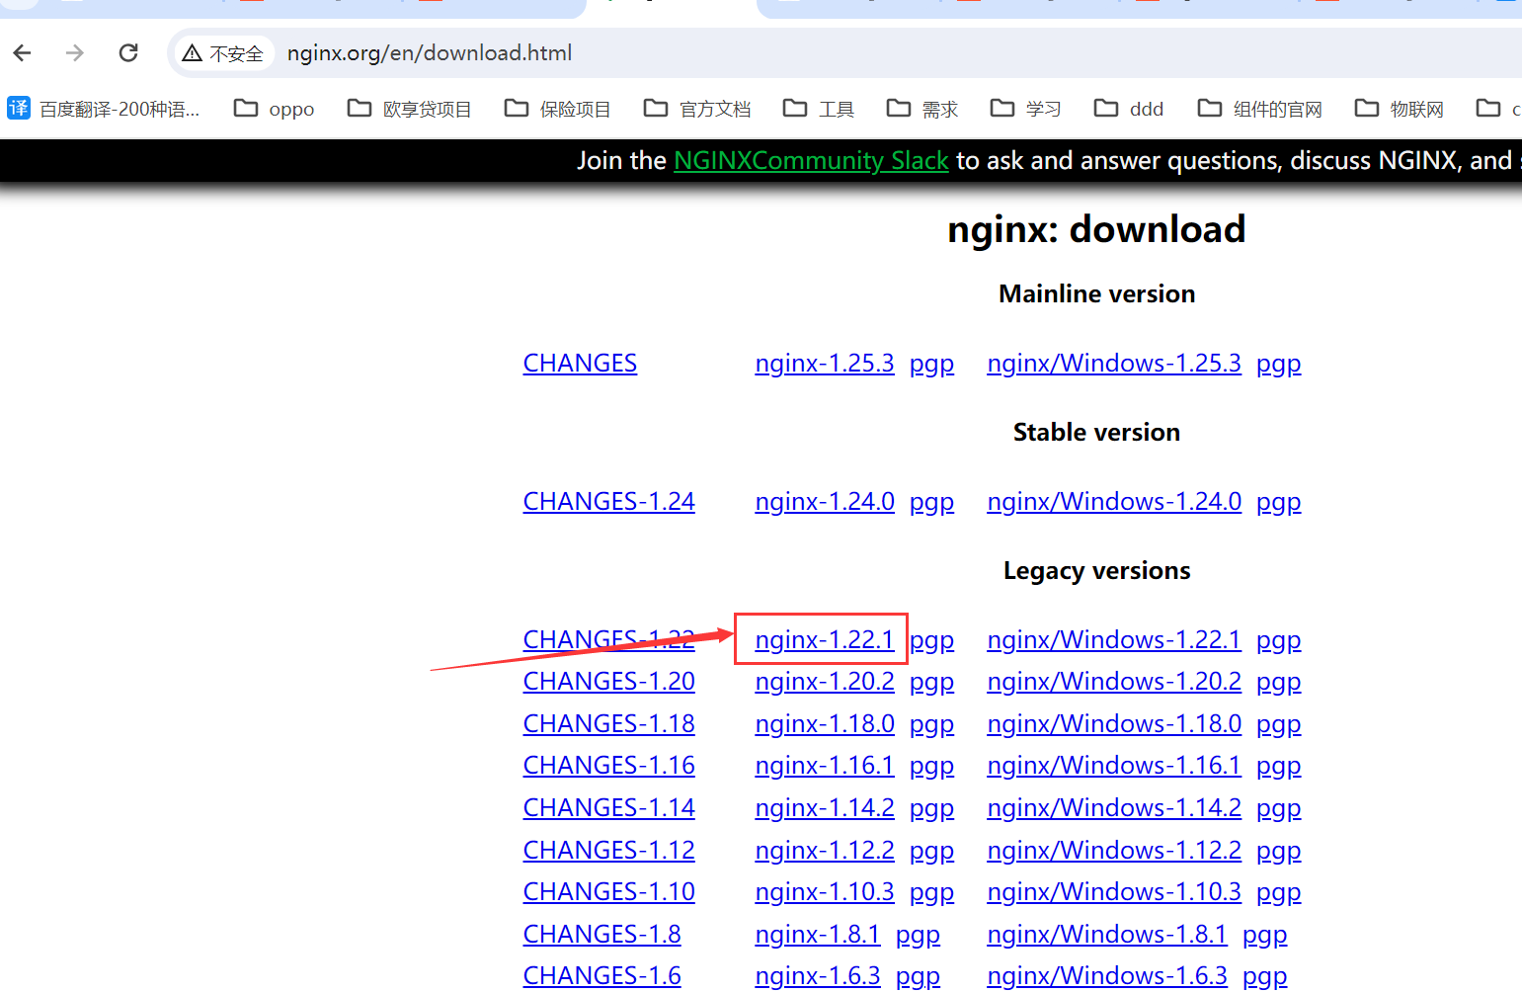1522x993 pixels.
Task: Reload the page with refresh icon
Action: 128,53
